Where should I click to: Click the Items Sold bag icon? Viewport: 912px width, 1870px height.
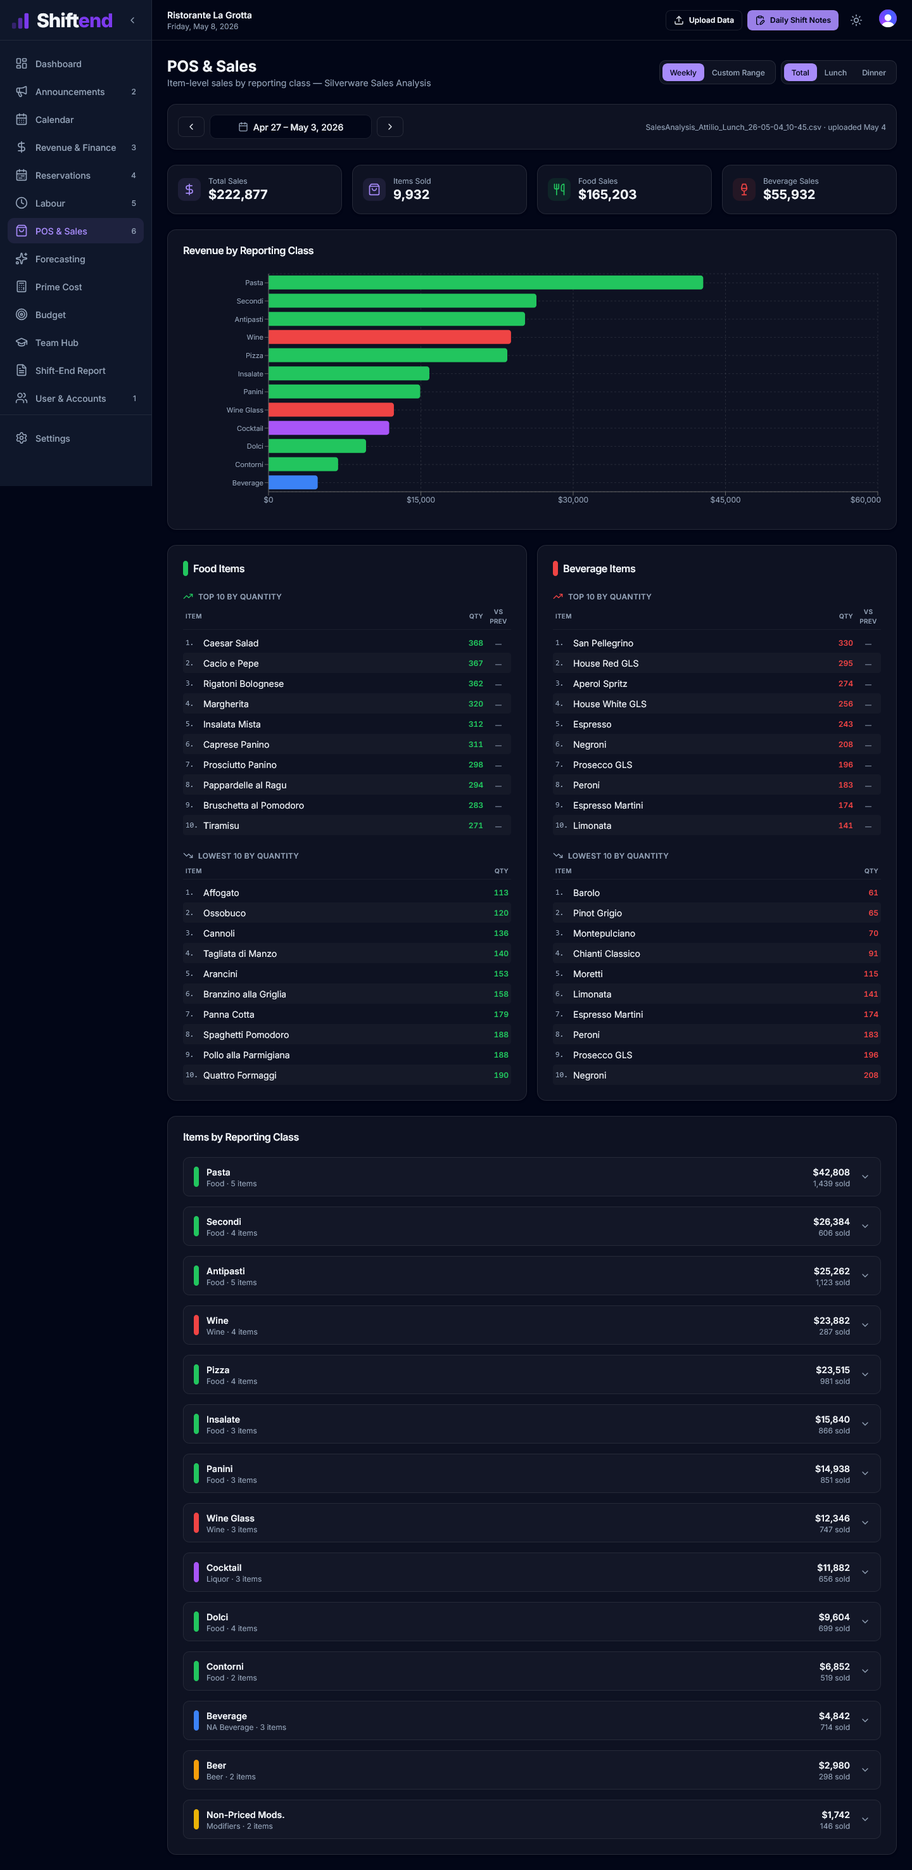[374, 189]
